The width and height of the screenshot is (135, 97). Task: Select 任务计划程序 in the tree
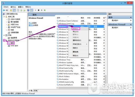pyautogui.click(x=15, y=19)
